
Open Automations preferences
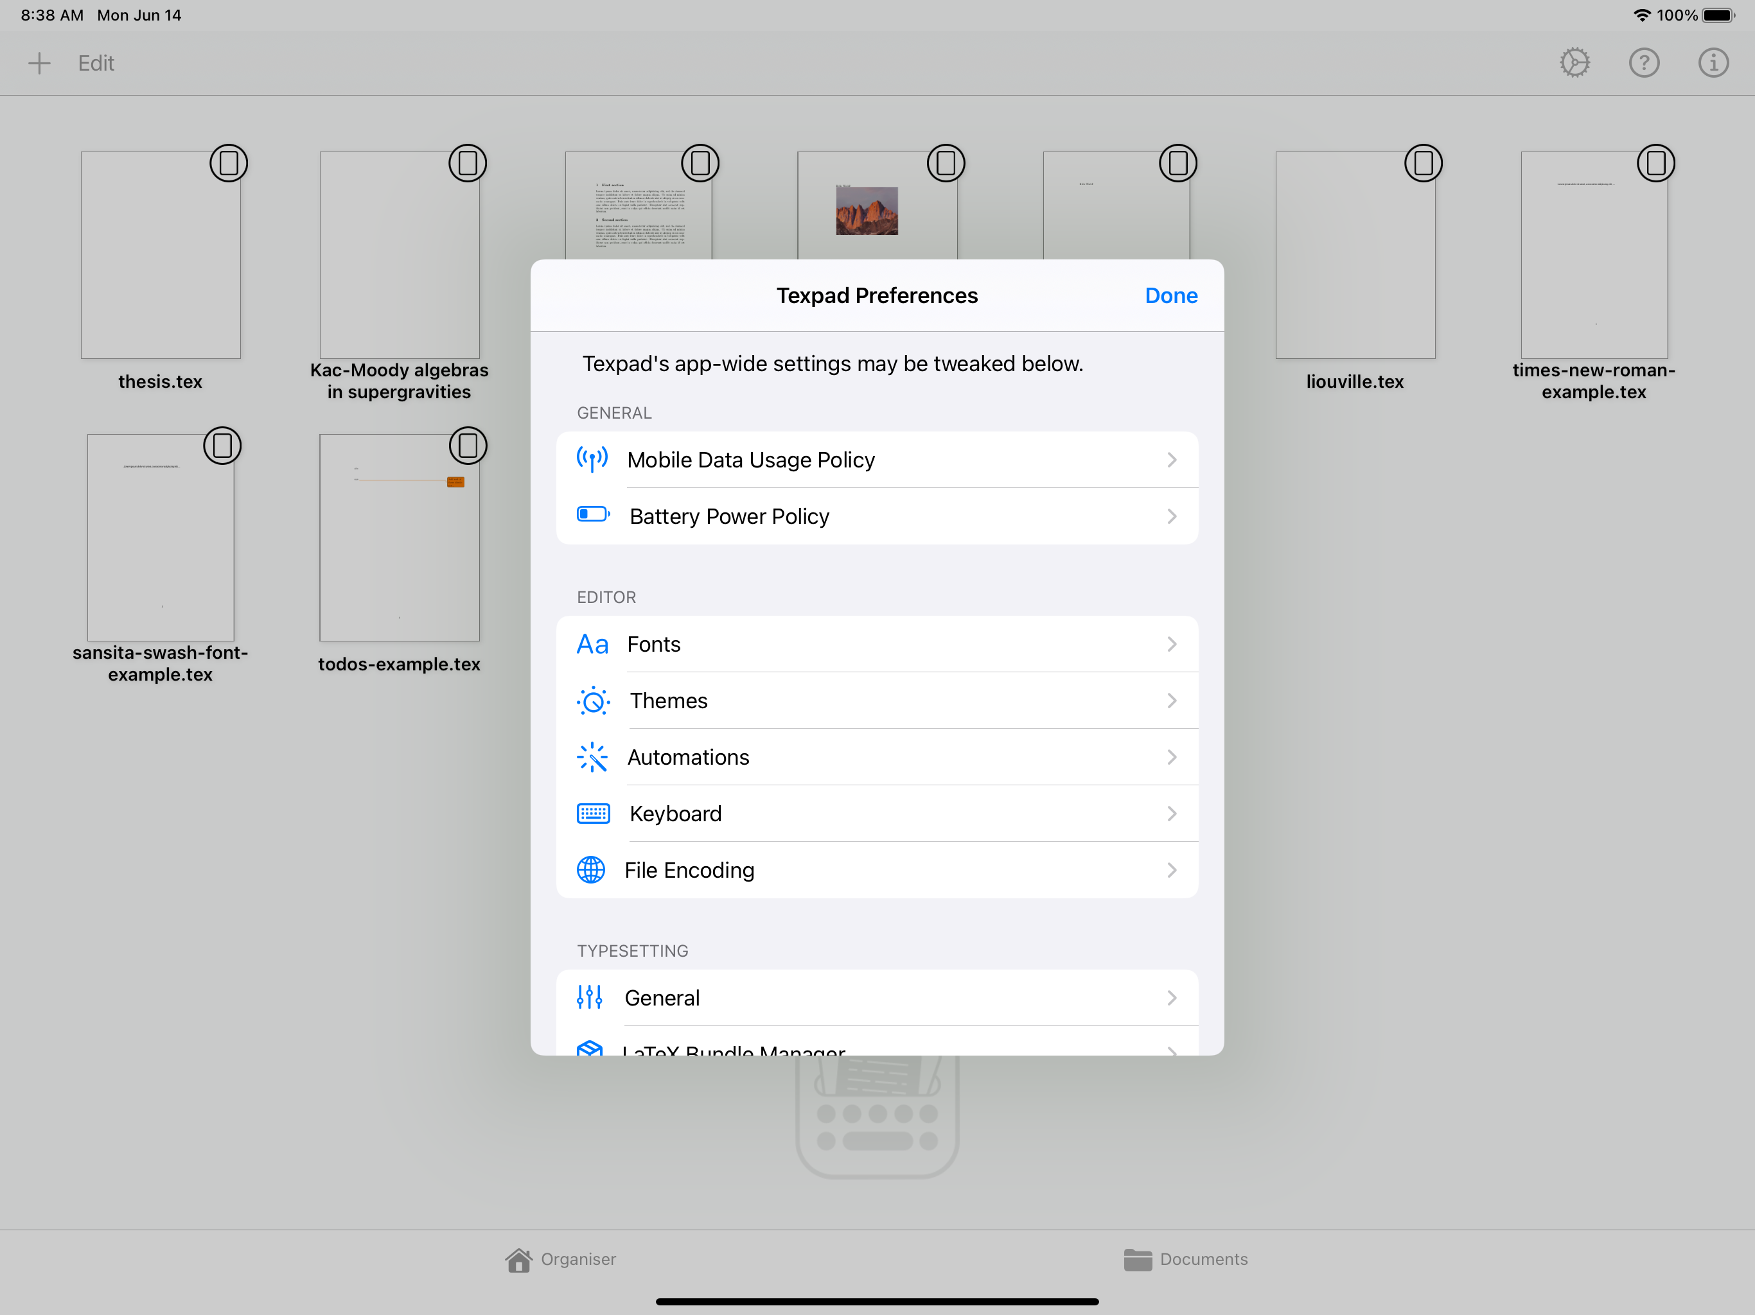[x=877, y=758]
